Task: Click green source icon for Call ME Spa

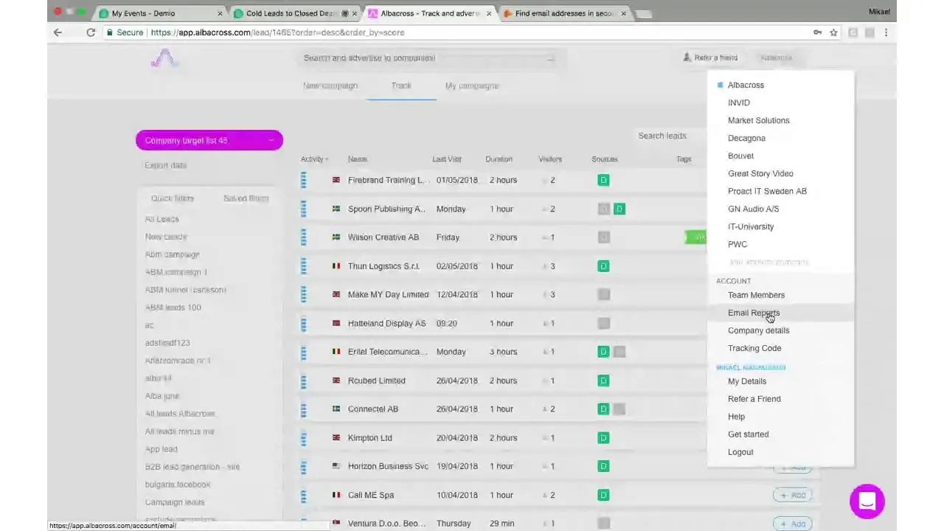Action: 603,495
